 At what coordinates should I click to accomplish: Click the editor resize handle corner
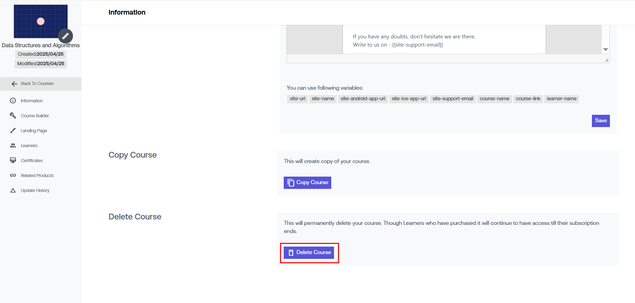[606, 60]
